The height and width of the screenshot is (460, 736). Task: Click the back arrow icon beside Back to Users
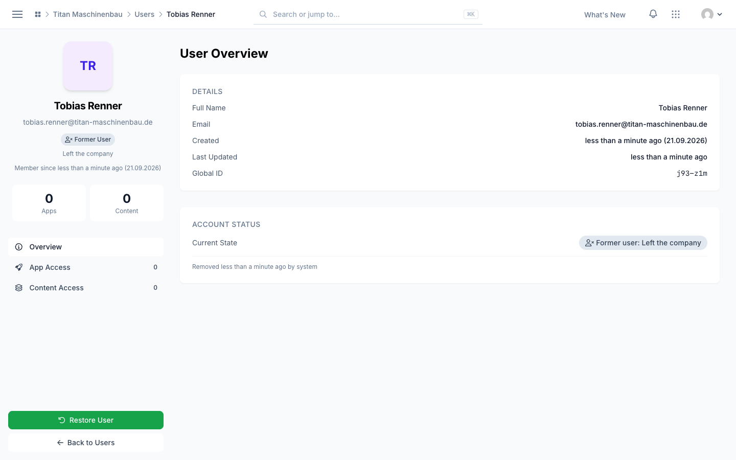point(60,443)
